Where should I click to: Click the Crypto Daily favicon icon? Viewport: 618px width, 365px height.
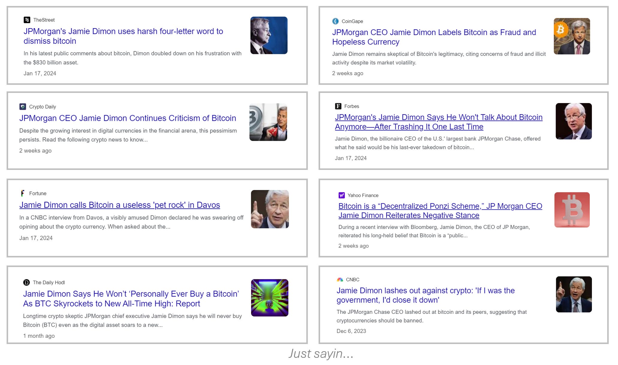pos(22,107)
